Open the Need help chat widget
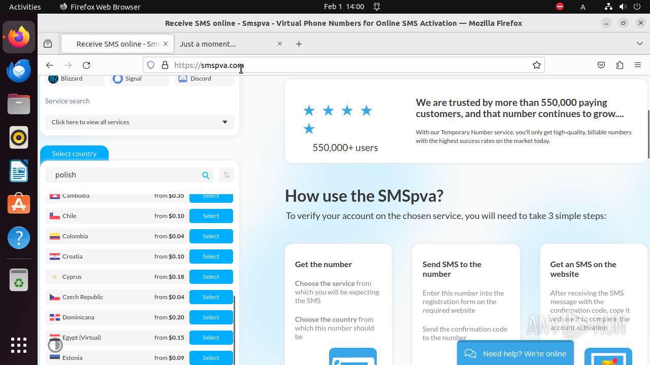The height and width of the screenshot is (365, 650). click(515, 353)
